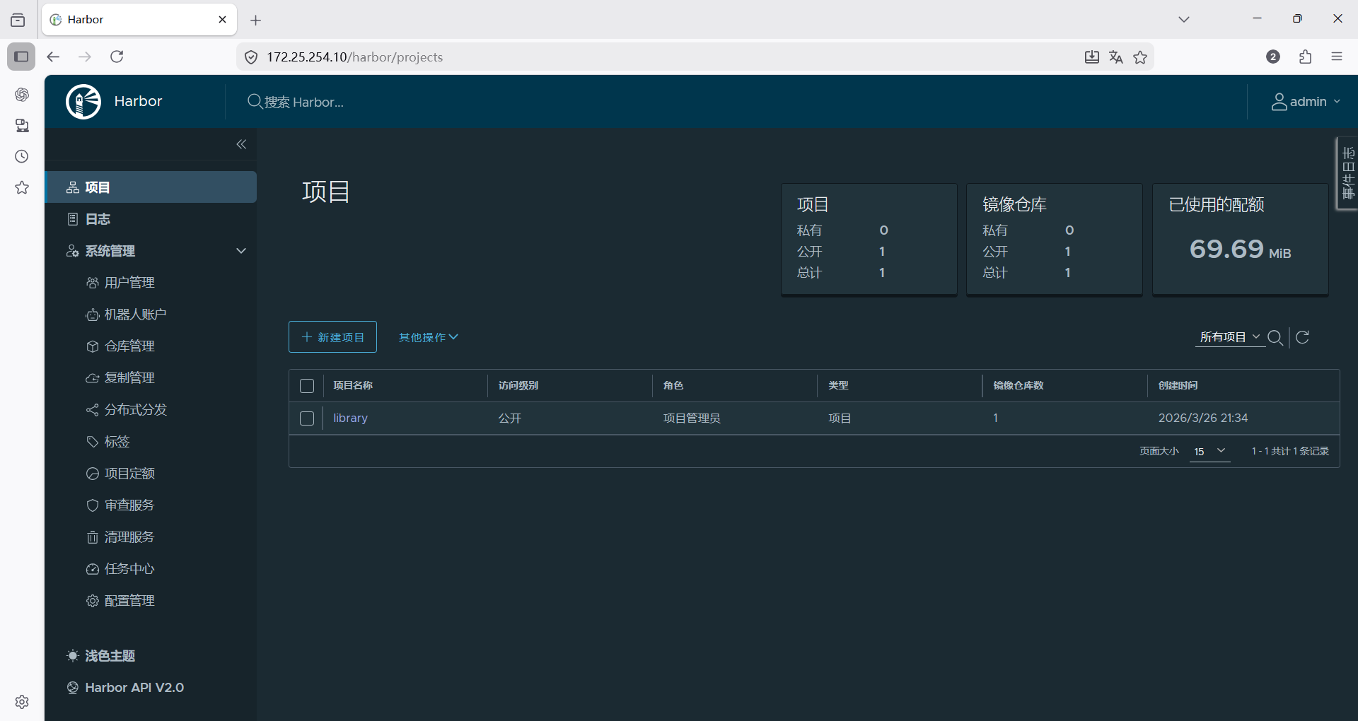
Task: Click the site security shield icon
Action: [x=251, y=57]
